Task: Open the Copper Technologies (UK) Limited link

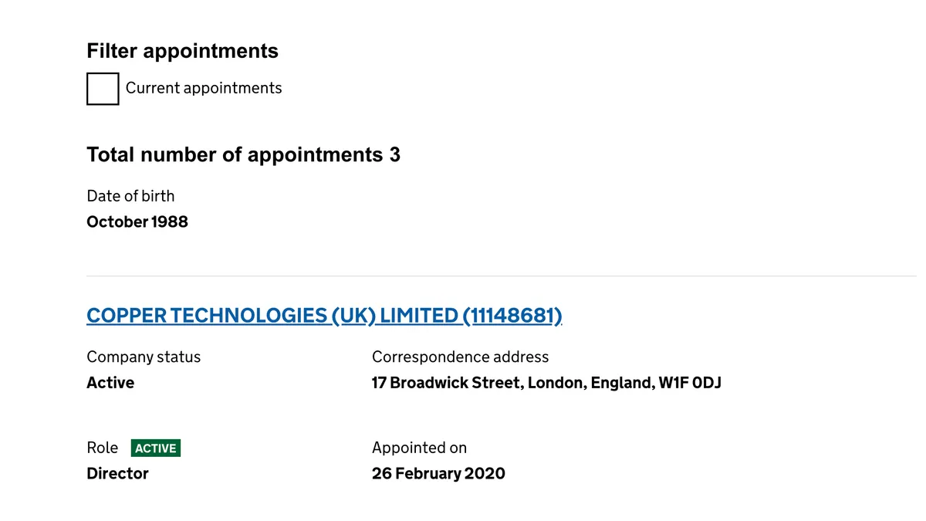Action: click(274, 315)
